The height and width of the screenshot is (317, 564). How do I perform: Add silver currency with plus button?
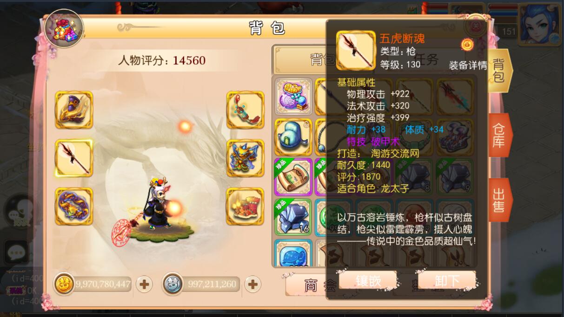(252, 284)
